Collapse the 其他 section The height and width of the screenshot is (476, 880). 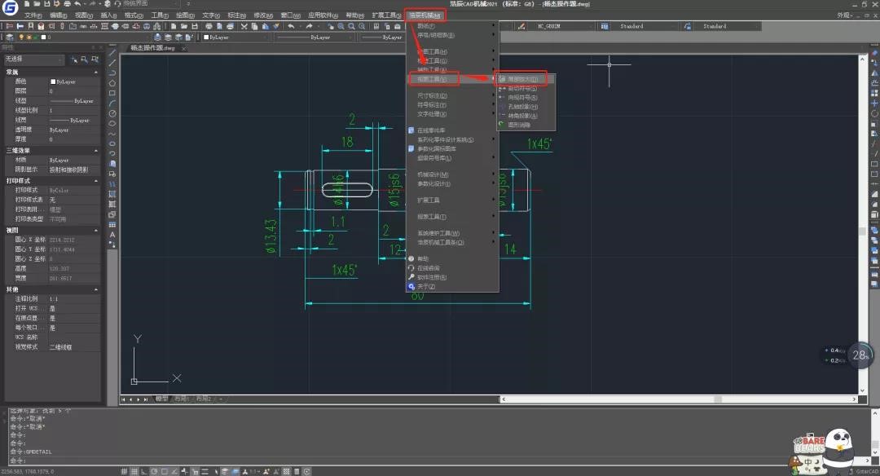(x=96, y=289)
